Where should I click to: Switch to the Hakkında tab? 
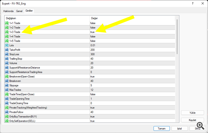click(8, 11)
